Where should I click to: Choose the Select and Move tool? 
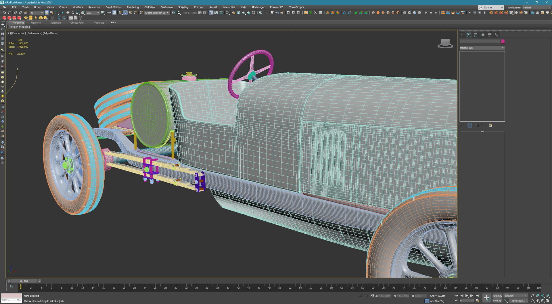click(68, 13)
